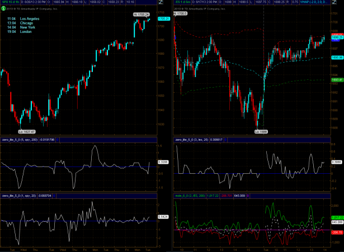
Task: Click the red -206.70 value tag on mole study
Action: 337,232
